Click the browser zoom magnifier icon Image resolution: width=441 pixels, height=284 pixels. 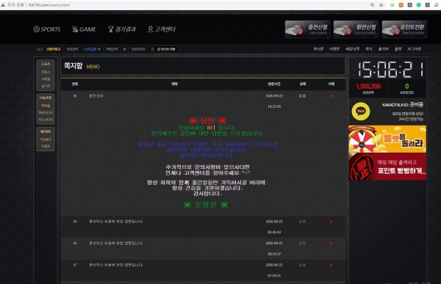[372, 5]
